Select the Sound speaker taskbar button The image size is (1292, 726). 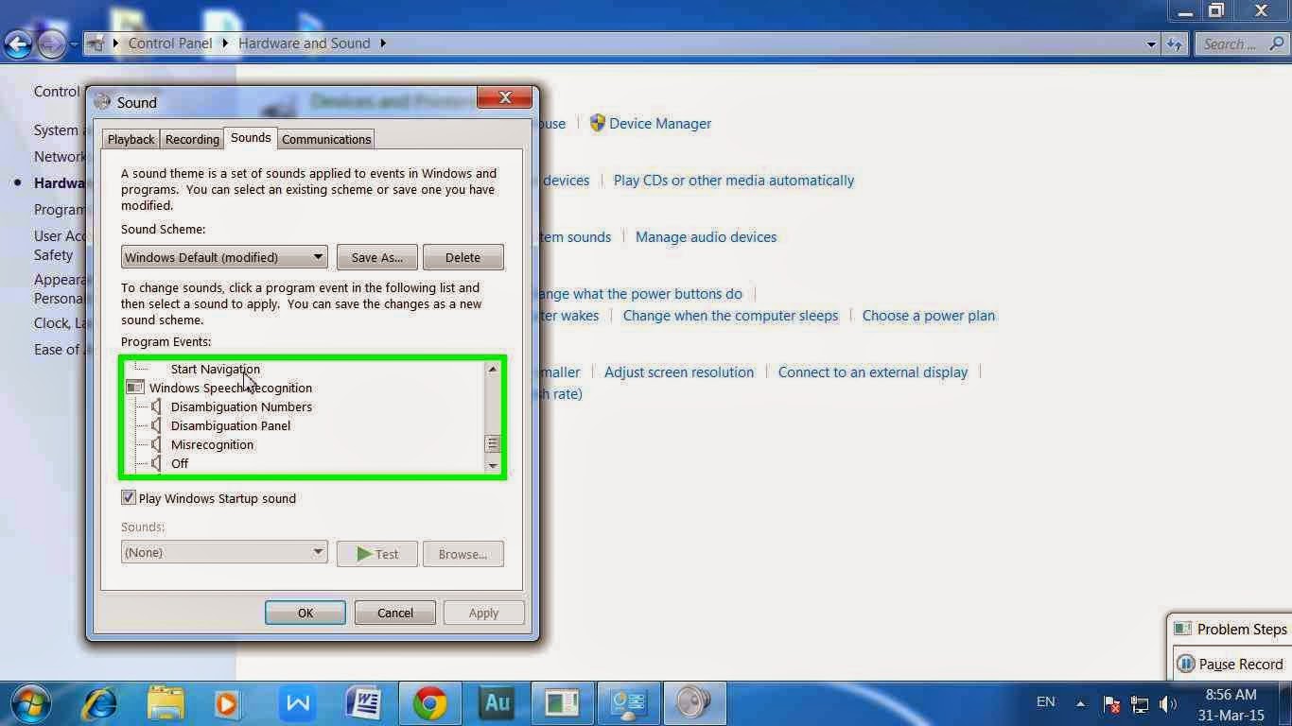click(694, 703)
